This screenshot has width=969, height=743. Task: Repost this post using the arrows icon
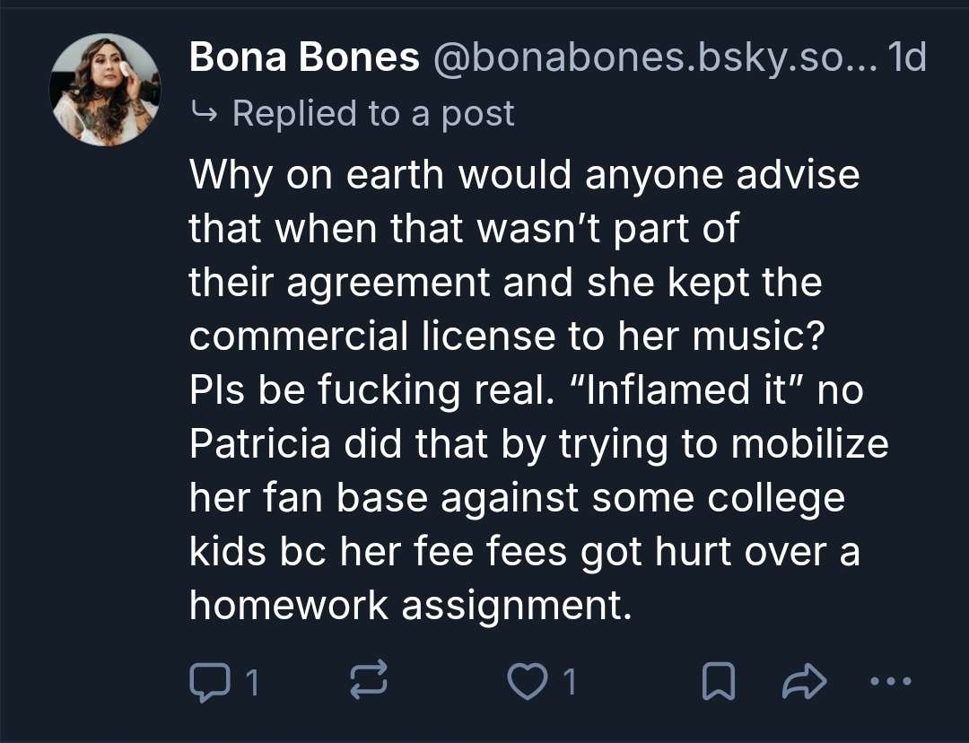(368, 683)
